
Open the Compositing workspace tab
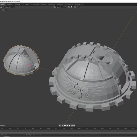pyautogui.click(x=69, y=4)
